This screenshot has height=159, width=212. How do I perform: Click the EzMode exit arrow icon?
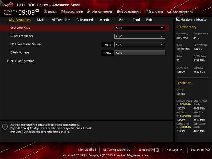(x=157, y=150)
